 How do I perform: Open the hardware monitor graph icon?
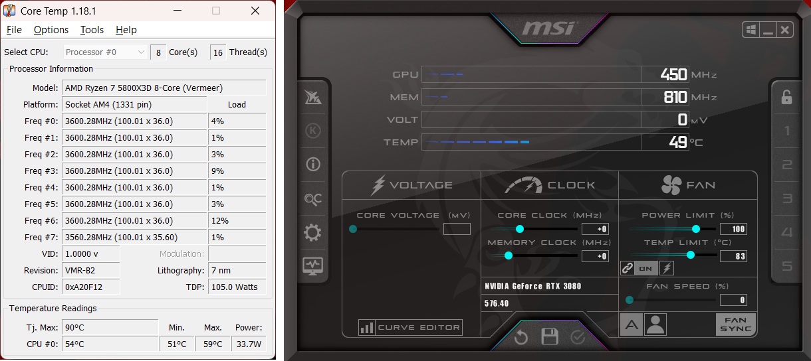[x=312, y=266]
